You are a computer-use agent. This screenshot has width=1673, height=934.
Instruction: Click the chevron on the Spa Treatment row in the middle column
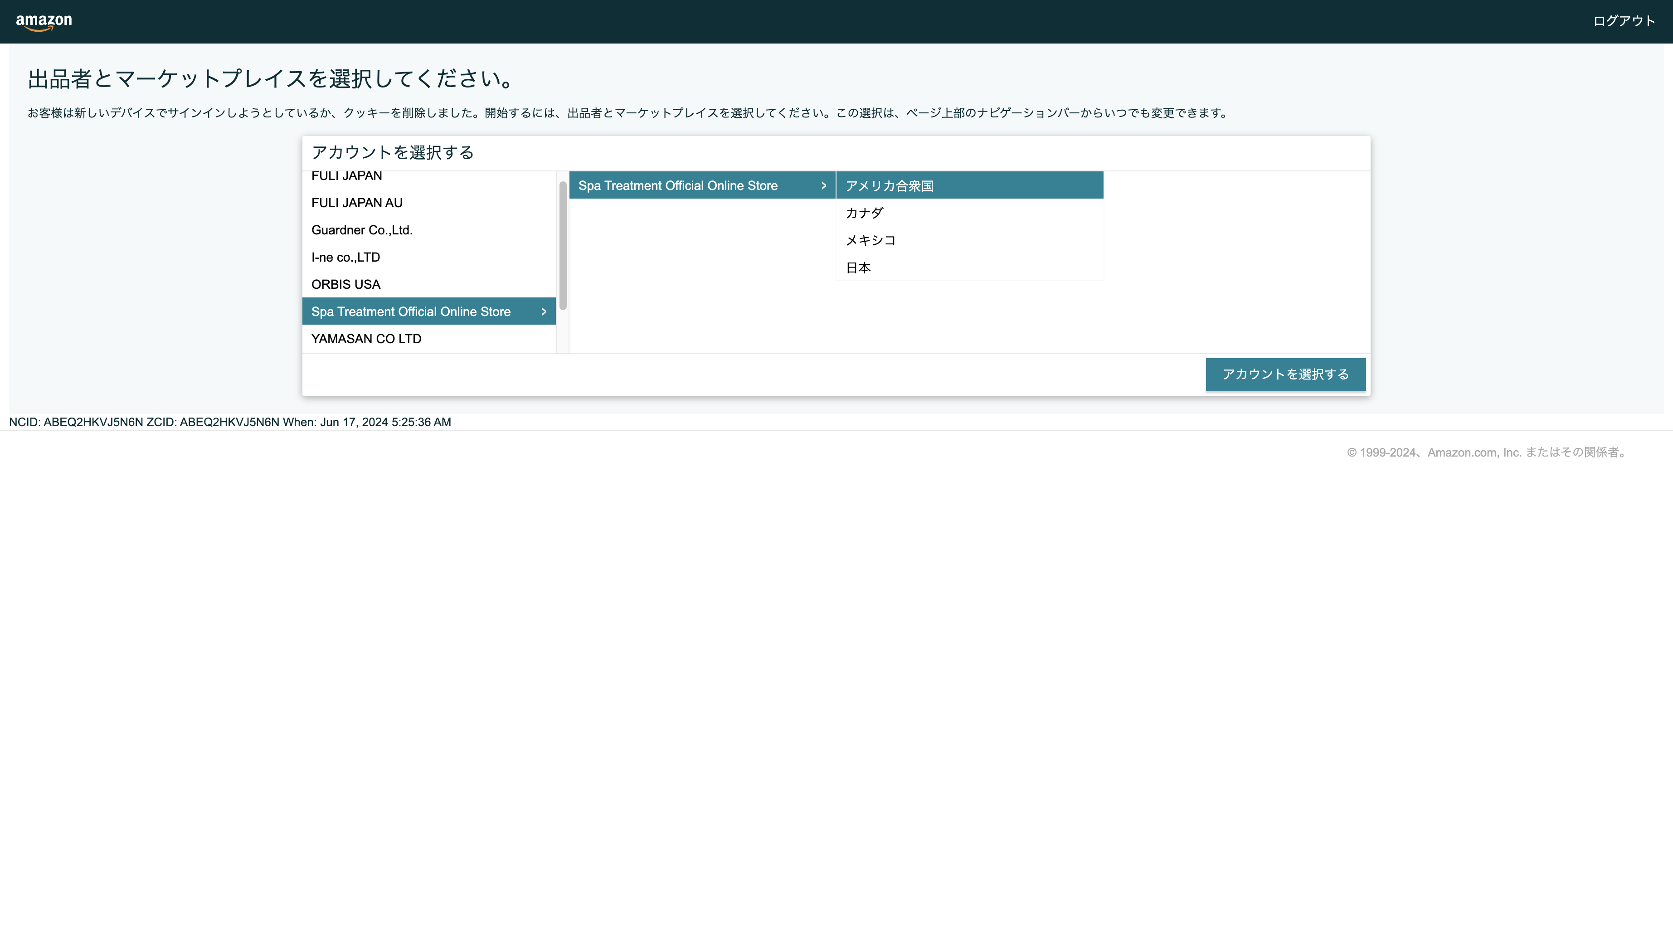click(x=823, y=186)
